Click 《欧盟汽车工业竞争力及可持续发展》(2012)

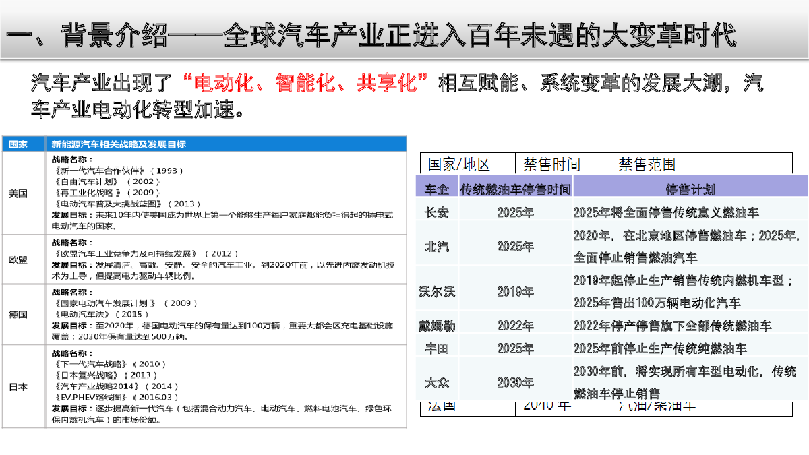click(x=145, y=254)
